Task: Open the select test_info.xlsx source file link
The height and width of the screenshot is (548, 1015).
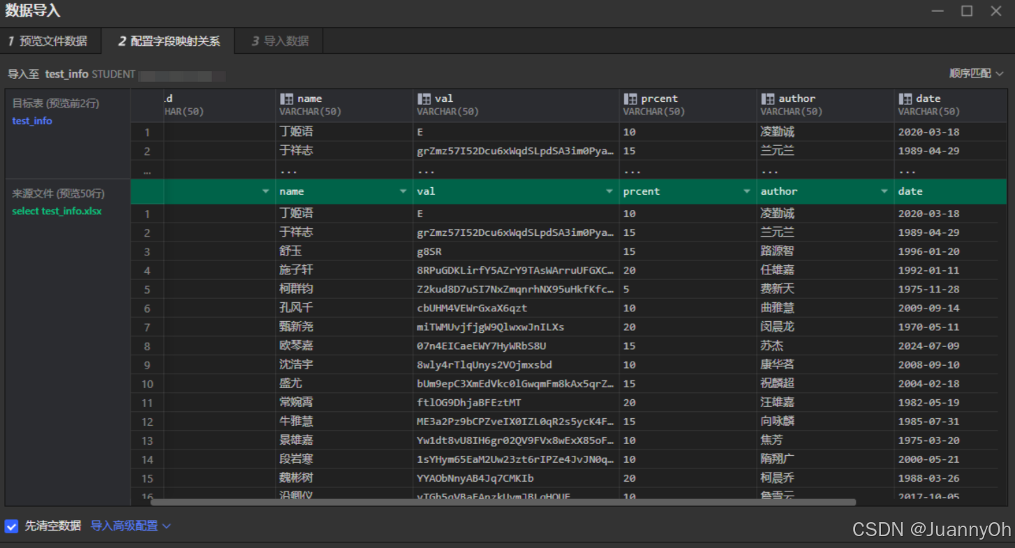Action: 57,211
